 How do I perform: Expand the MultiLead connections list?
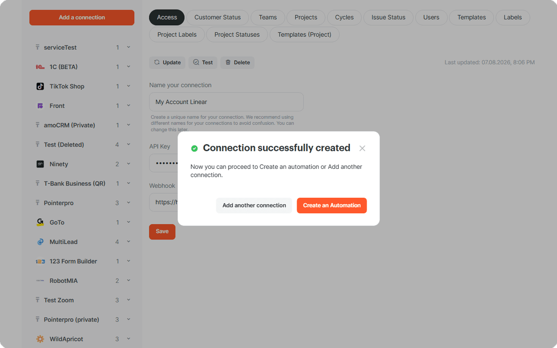coord(129,242)
